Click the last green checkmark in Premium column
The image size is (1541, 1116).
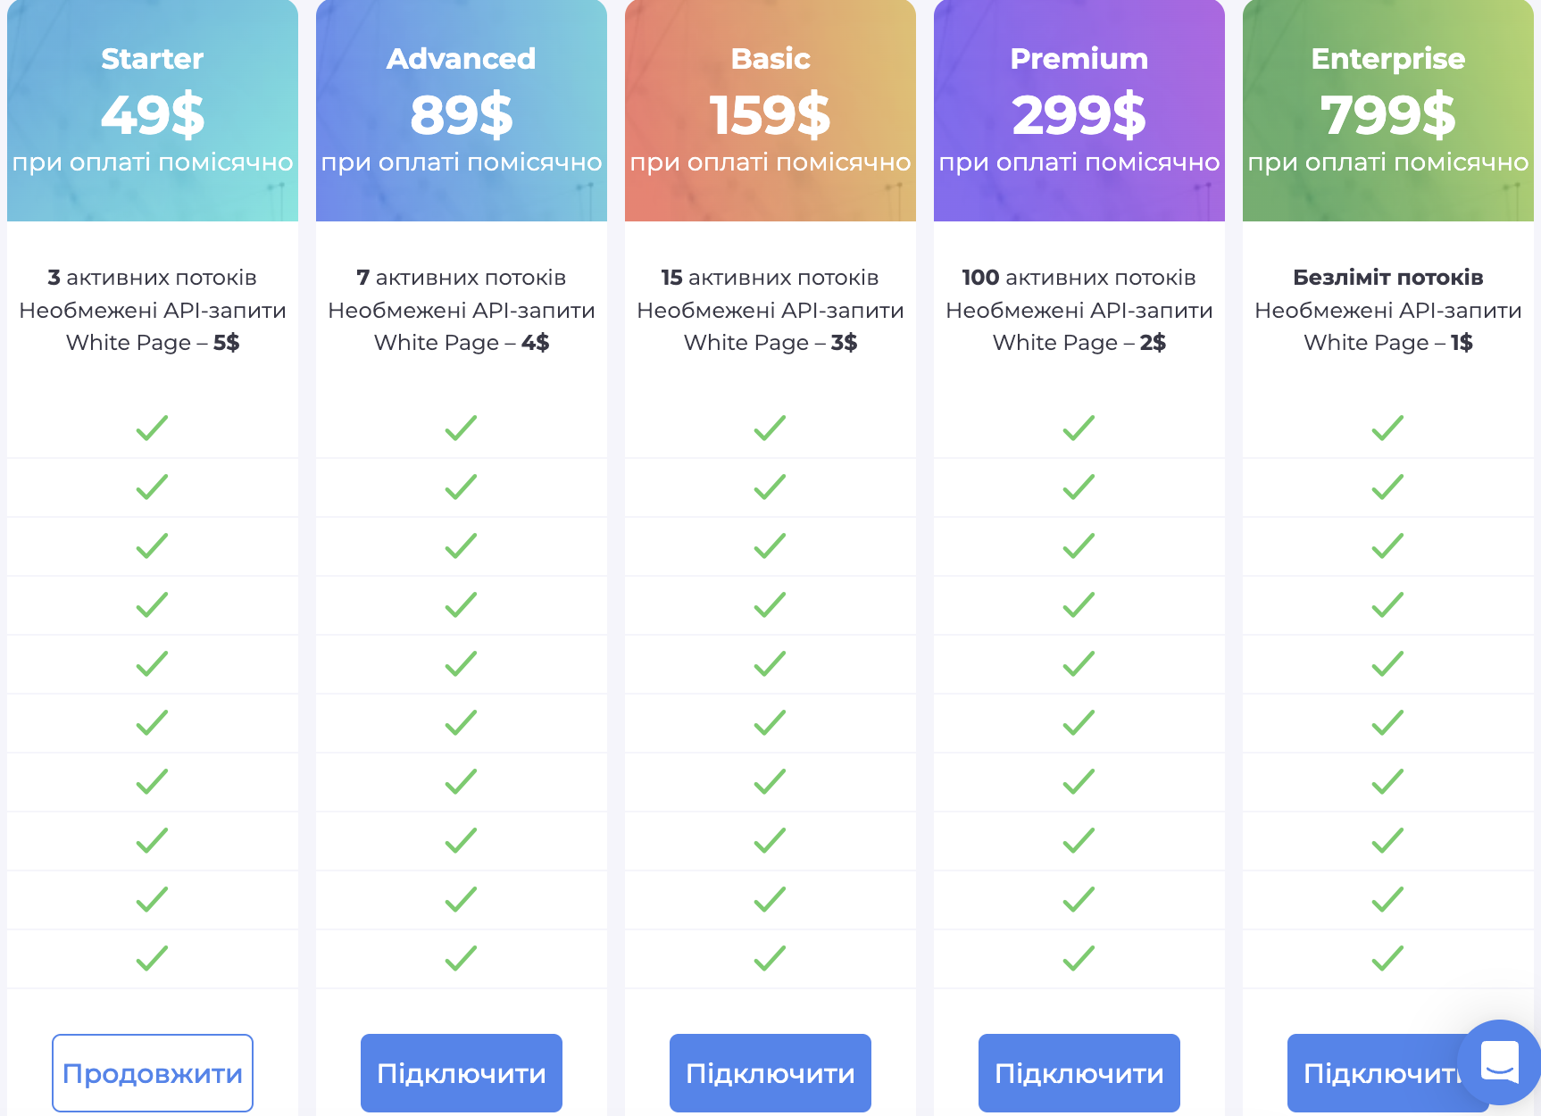[x=1079, y=958]
